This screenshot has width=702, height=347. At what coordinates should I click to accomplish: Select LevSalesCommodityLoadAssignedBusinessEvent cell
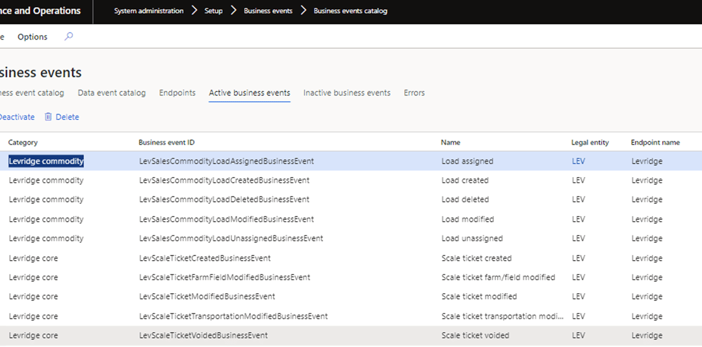tap(227, 162)
